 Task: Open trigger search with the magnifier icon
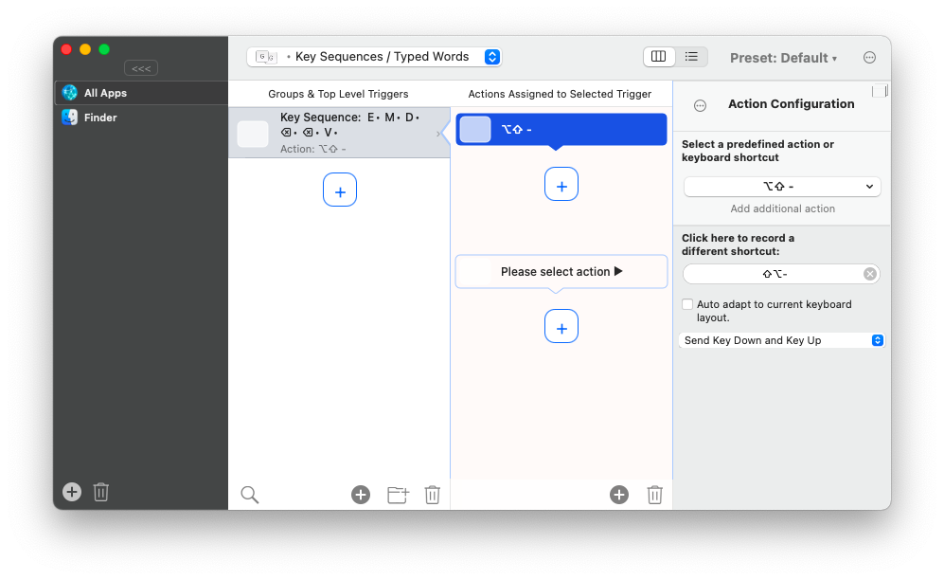pos(249,494)
